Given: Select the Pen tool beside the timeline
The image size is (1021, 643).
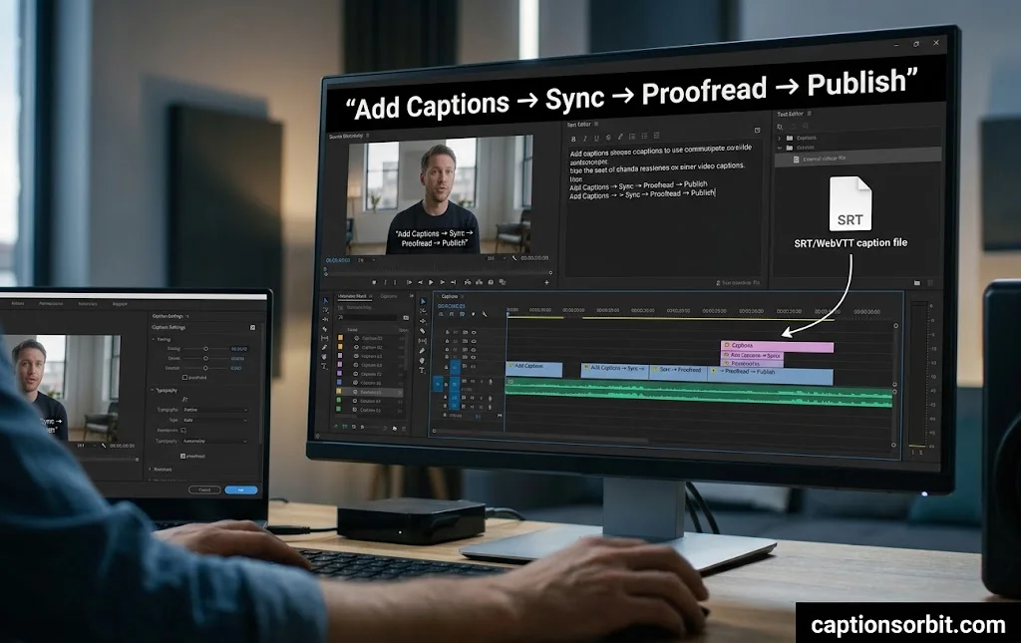Looking at the screenshot, I should pos(423,351).
